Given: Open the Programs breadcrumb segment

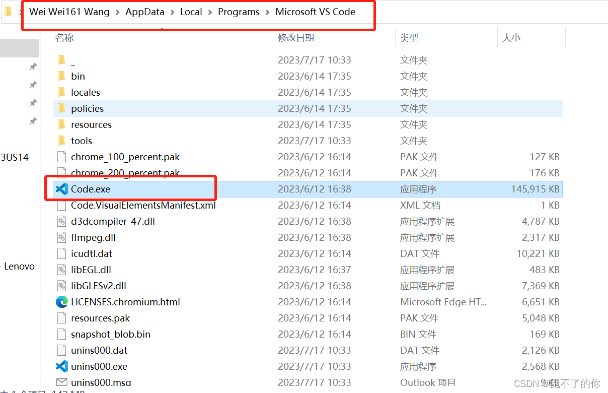Looking at the screenshot, I should (239, 12).
